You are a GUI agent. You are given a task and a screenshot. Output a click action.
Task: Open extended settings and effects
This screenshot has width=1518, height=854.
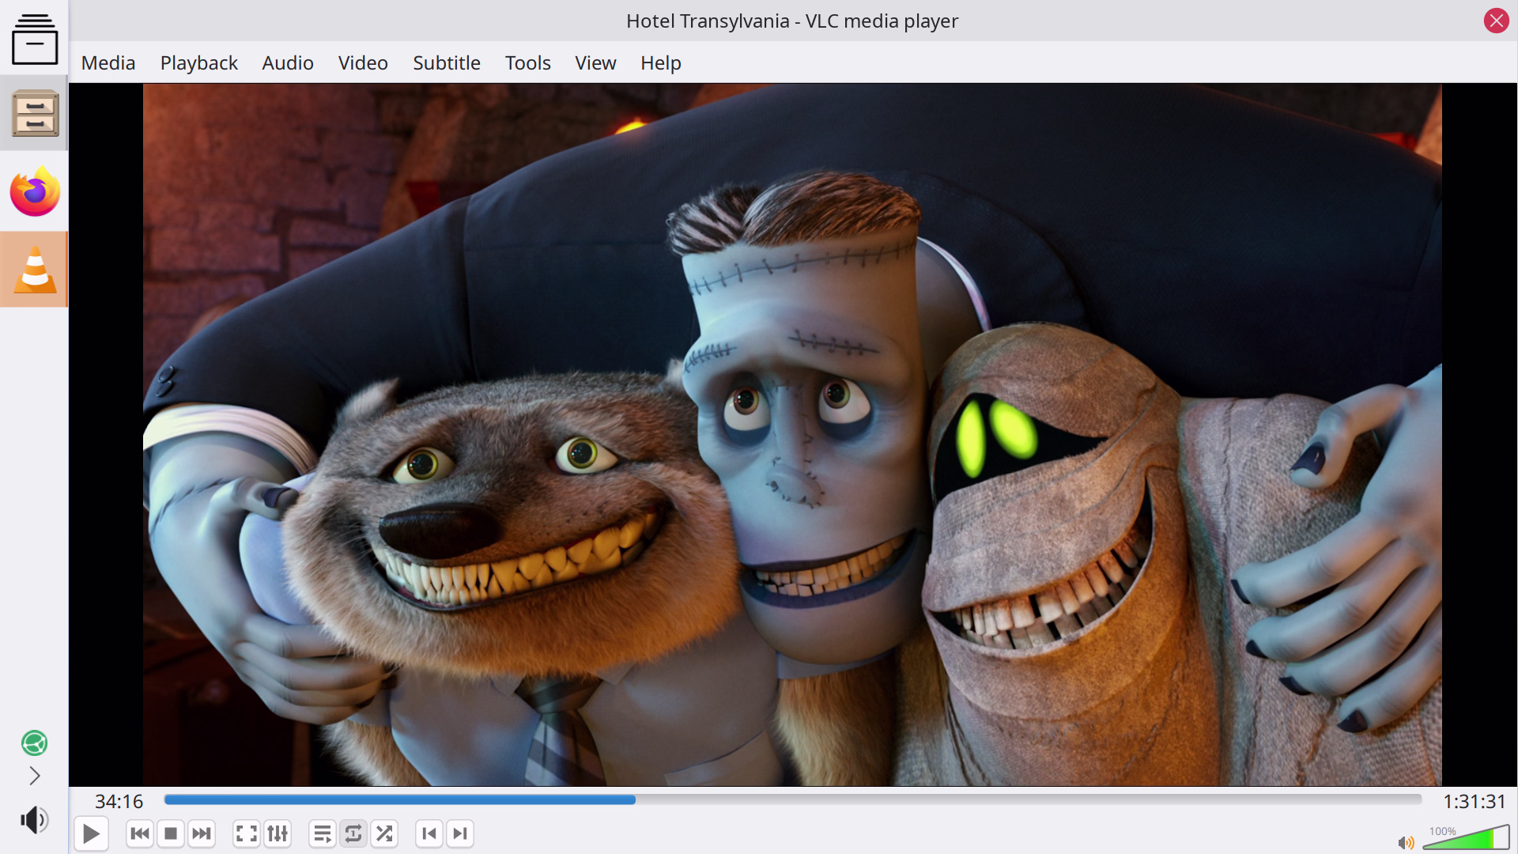click(x=278, y=833)
